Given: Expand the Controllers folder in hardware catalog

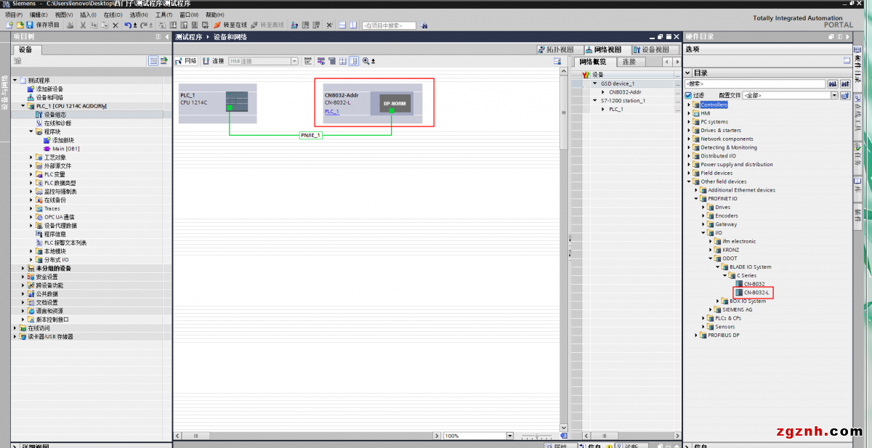Looking at the screenshot, I should (x=689, y=105).
